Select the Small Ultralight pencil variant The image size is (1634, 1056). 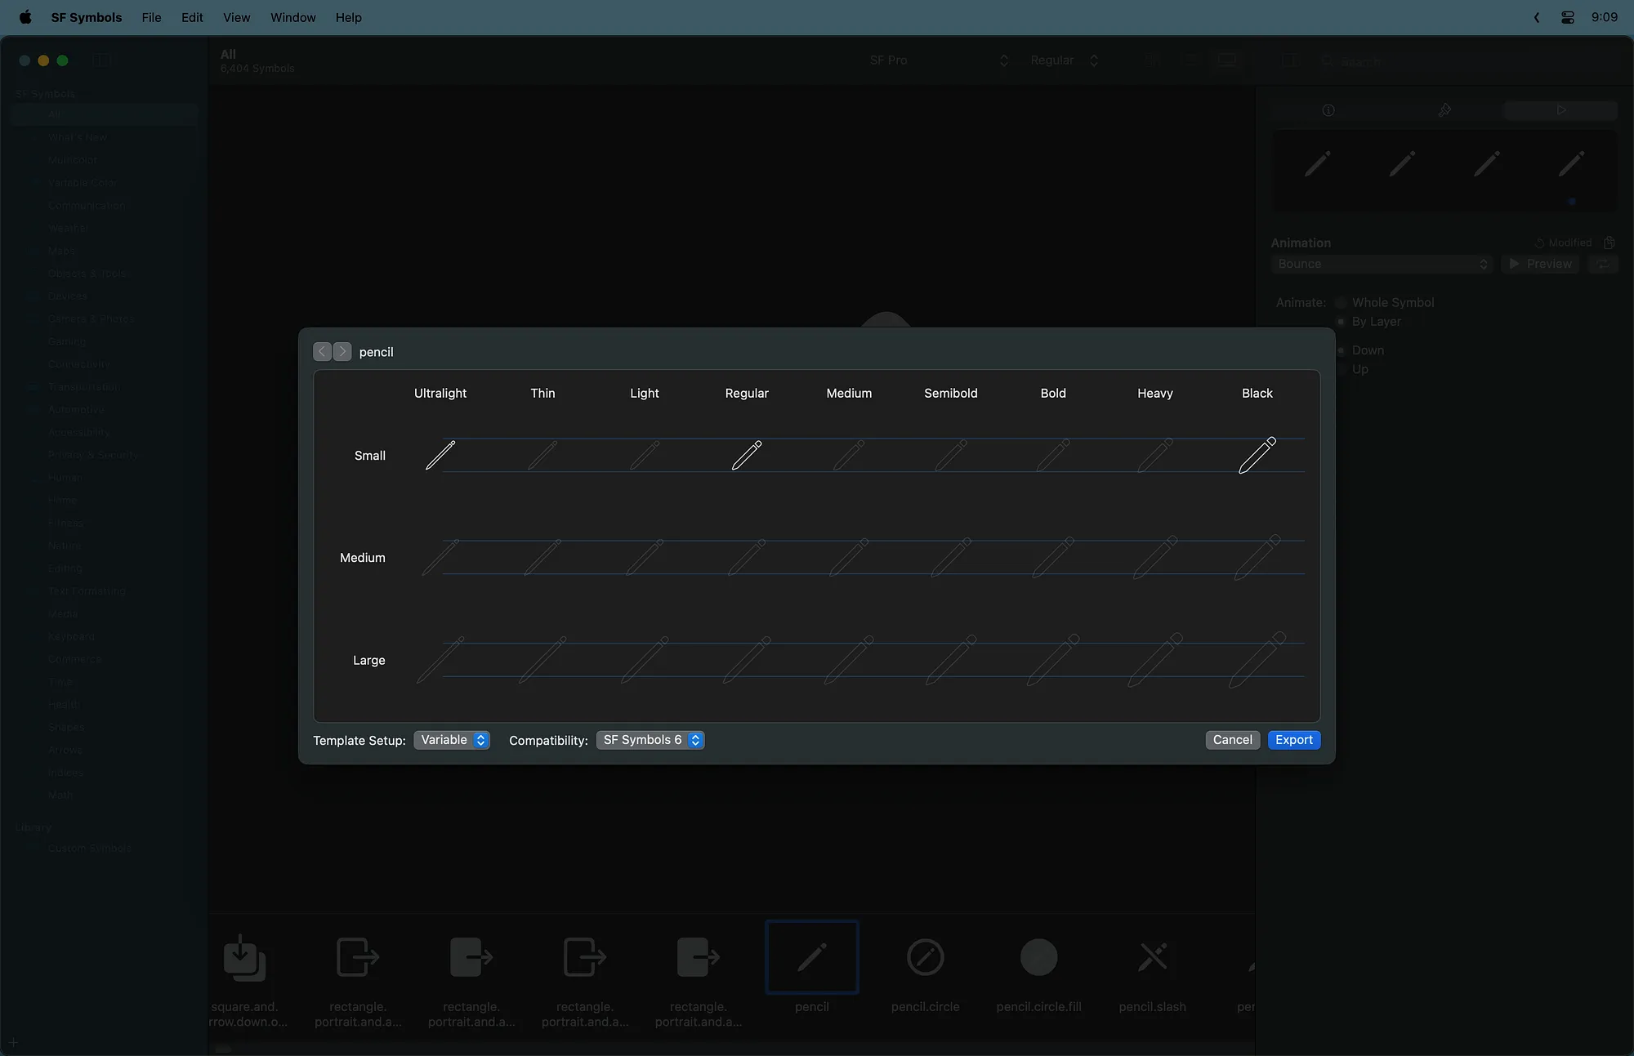click(x=440, y=455)
